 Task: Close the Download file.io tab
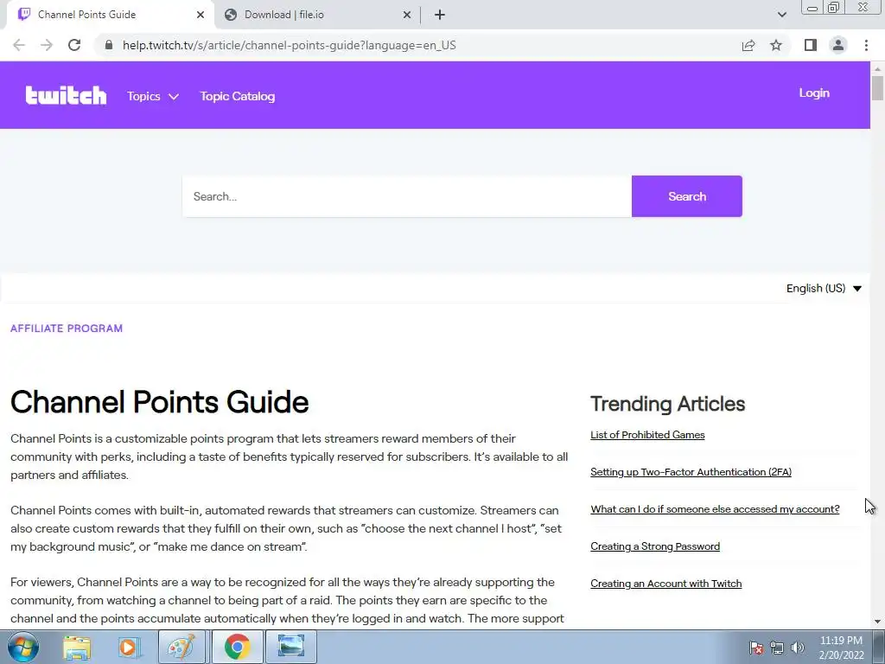pyautogui.click(x=407, y=15)
